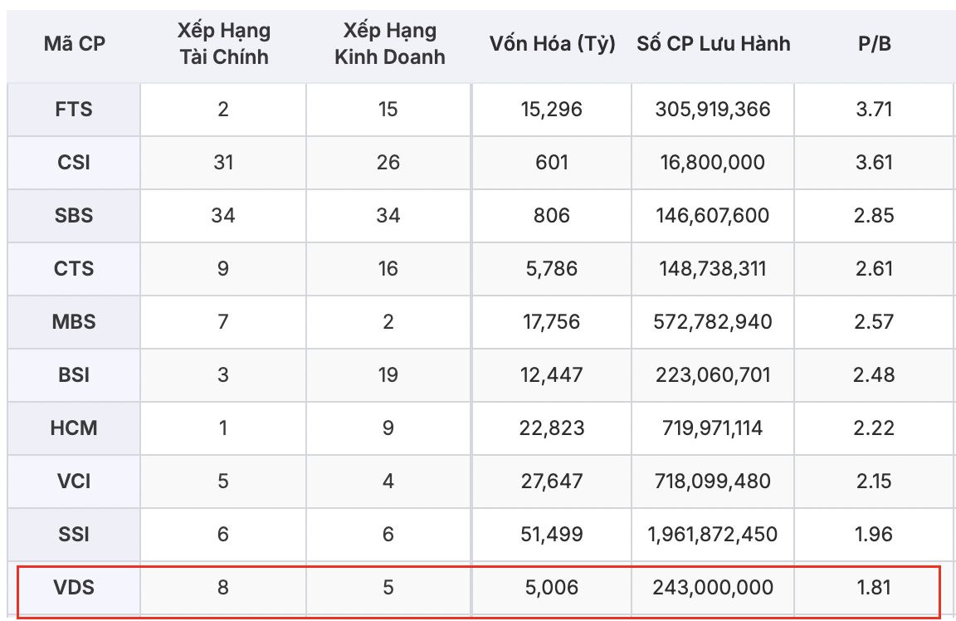This screenshot has width=956, height=621.
Task: Click the Mã CP column header
Action: (75, 44)
